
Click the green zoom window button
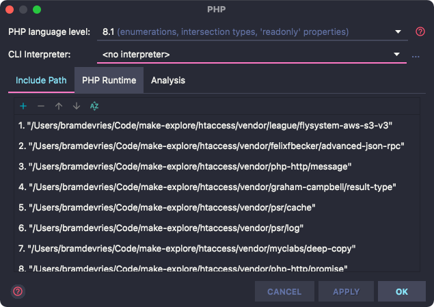pos(37,10)
